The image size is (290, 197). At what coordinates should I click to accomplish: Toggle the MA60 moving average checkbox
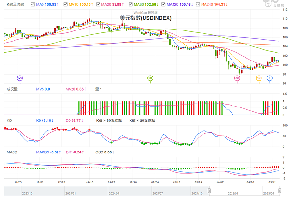(x=131, y=4)
